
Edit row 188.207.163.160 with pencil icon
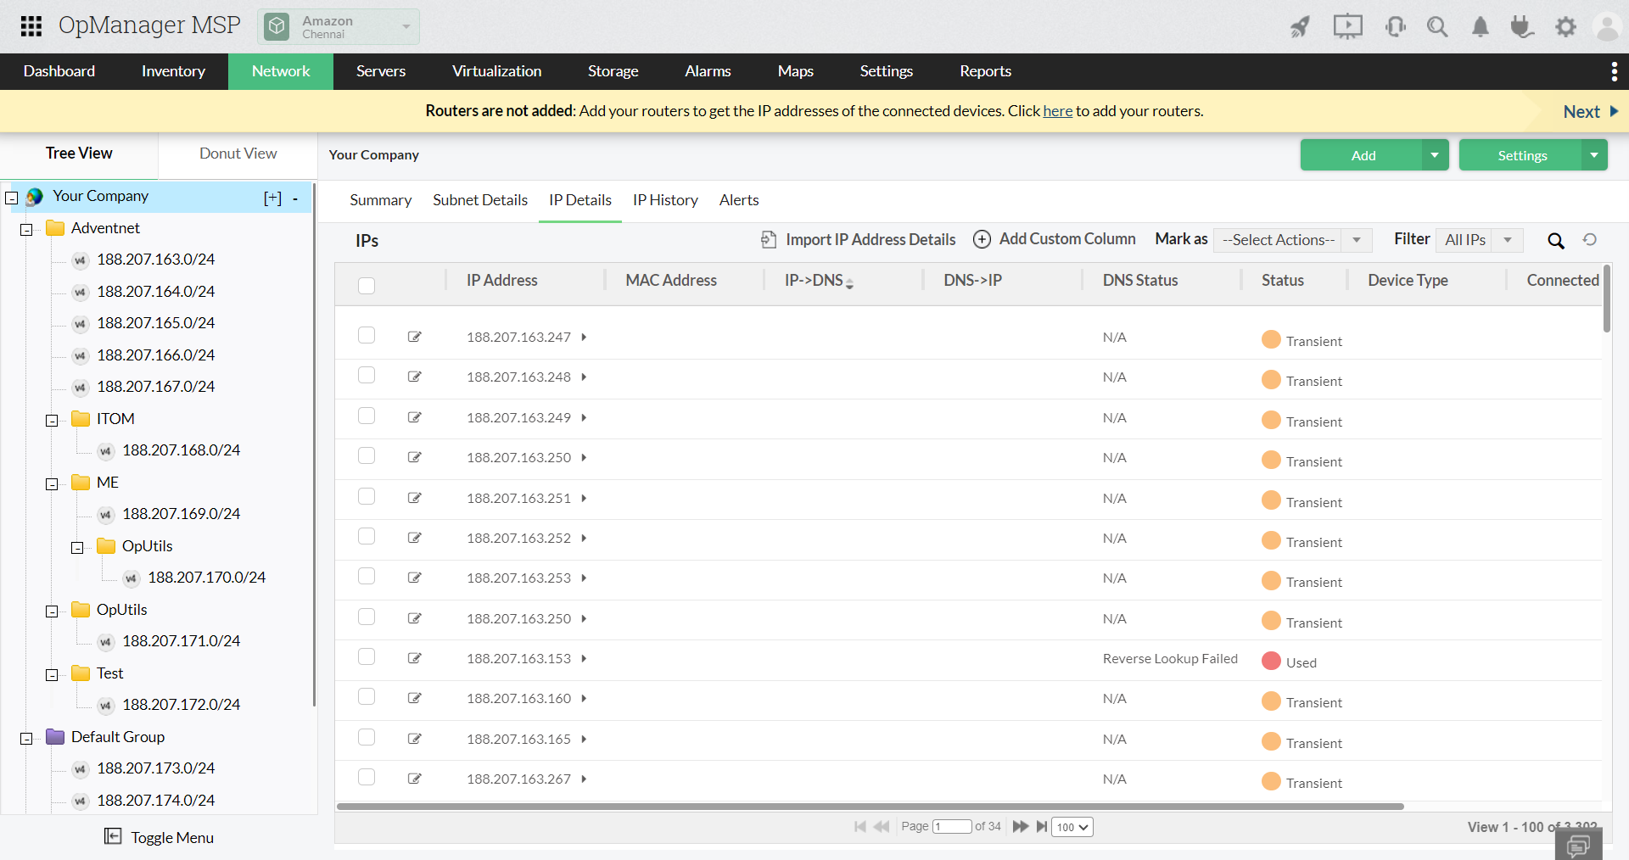tap(415, 698)
